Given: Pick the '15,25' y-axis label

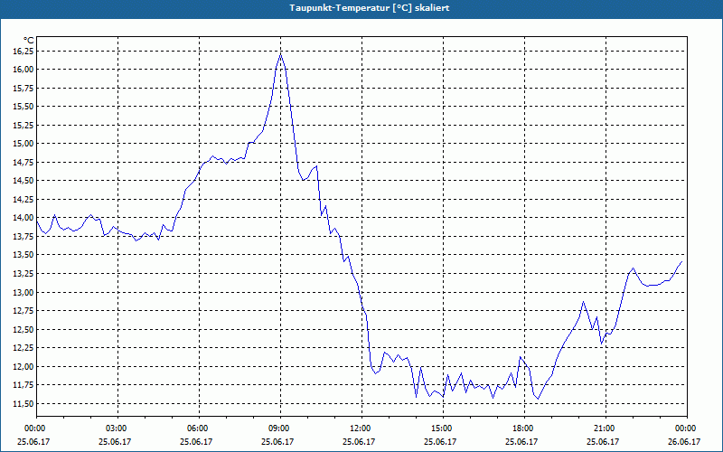Looking at the screenshot, I should point(23,125).
